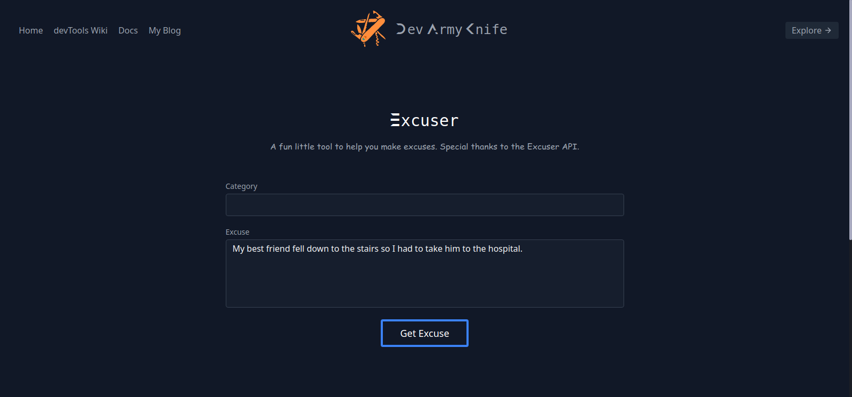Click the Get Excuse button
852x397 pixels.
(x=424, y=333)
